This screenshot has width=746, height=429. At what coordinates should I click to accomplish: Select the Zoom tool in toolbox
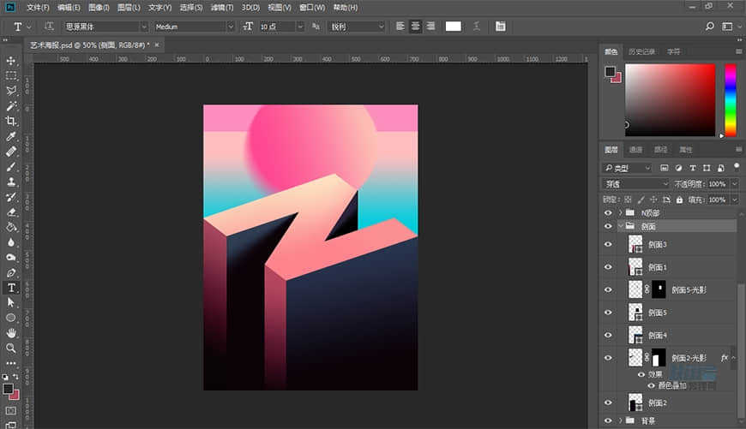tap(11, 348)
